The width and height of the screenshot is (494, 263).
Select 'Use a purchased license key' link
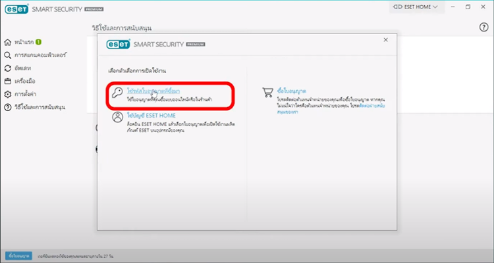coord(153,91)
